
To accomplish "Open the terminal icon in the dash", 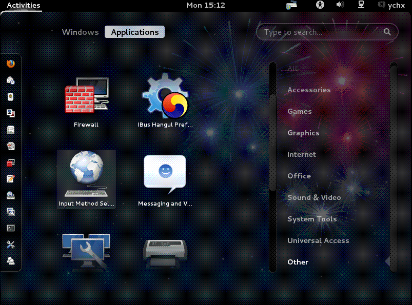I will click(x=11, y=228).
